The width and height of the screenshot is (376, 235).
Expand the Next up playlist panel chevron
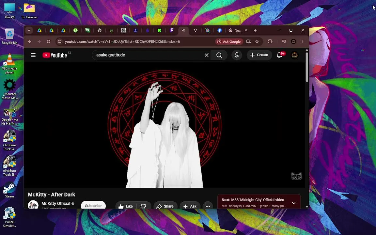coord(293,203)
